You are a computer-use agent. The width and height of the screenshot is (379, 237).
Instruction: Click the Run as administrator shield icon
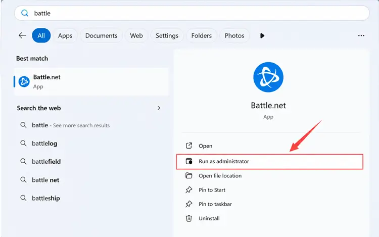(189, 161)
